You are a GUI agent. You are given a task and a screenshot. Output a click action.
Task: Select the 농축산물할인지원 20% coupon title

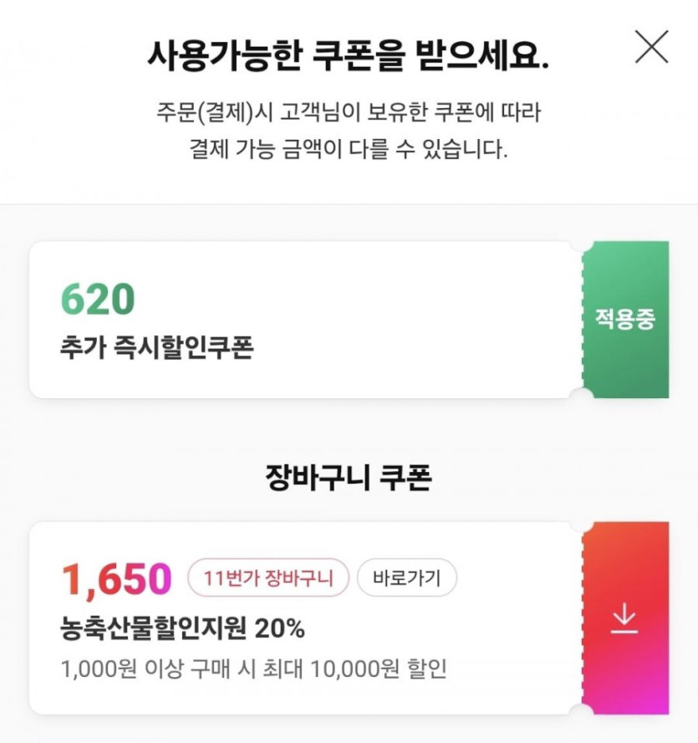pos(182,628)
